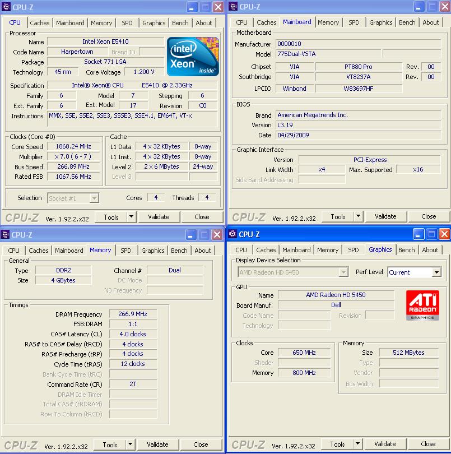Click the Intel Xeon inside logo
This screenshot has height=454, width=451.
pos(193,57)
